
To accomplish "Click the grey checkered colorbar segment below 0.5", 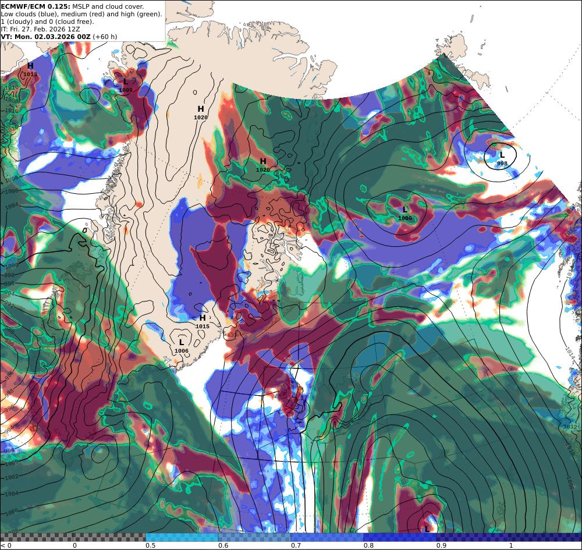I will pyautogui.click(x=73, y=537).
